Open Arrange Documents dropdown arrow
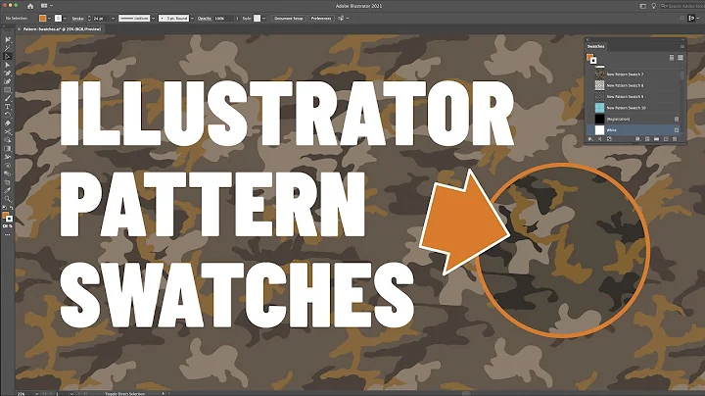This screenshot has height=396, width=705. (x=51, y=6)
